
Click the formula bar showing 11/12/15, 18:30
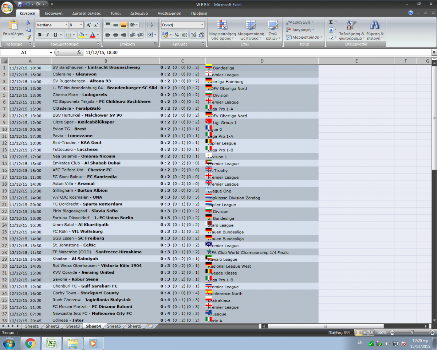(257, 52)
